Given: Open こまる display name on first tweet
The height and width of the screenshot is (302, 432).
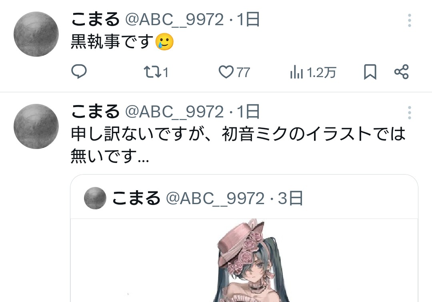Looking at the screenshot, I should click(95, 19).
